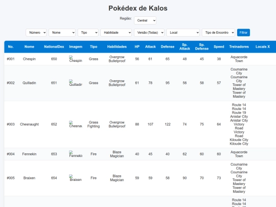The width and height of the screenshot is (276, 207).
Task: Select the Fennekin name cell
Action: click(29, 154)
